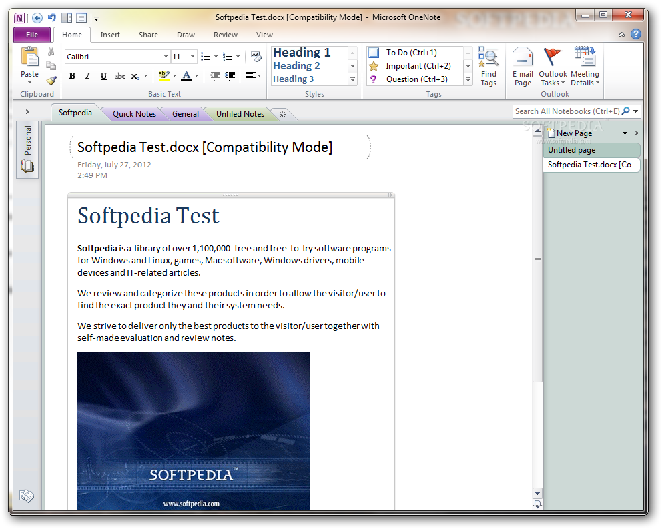Click the Clear Formatting icon

[256, 56]
